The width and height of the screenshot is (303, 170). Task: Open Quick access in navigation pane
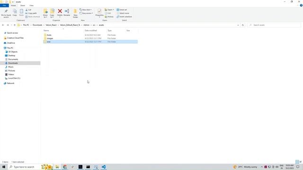pos(12,33)
